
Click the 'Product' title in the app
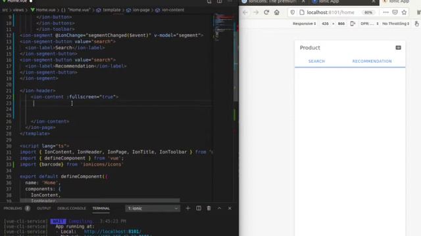pos(310,48)
